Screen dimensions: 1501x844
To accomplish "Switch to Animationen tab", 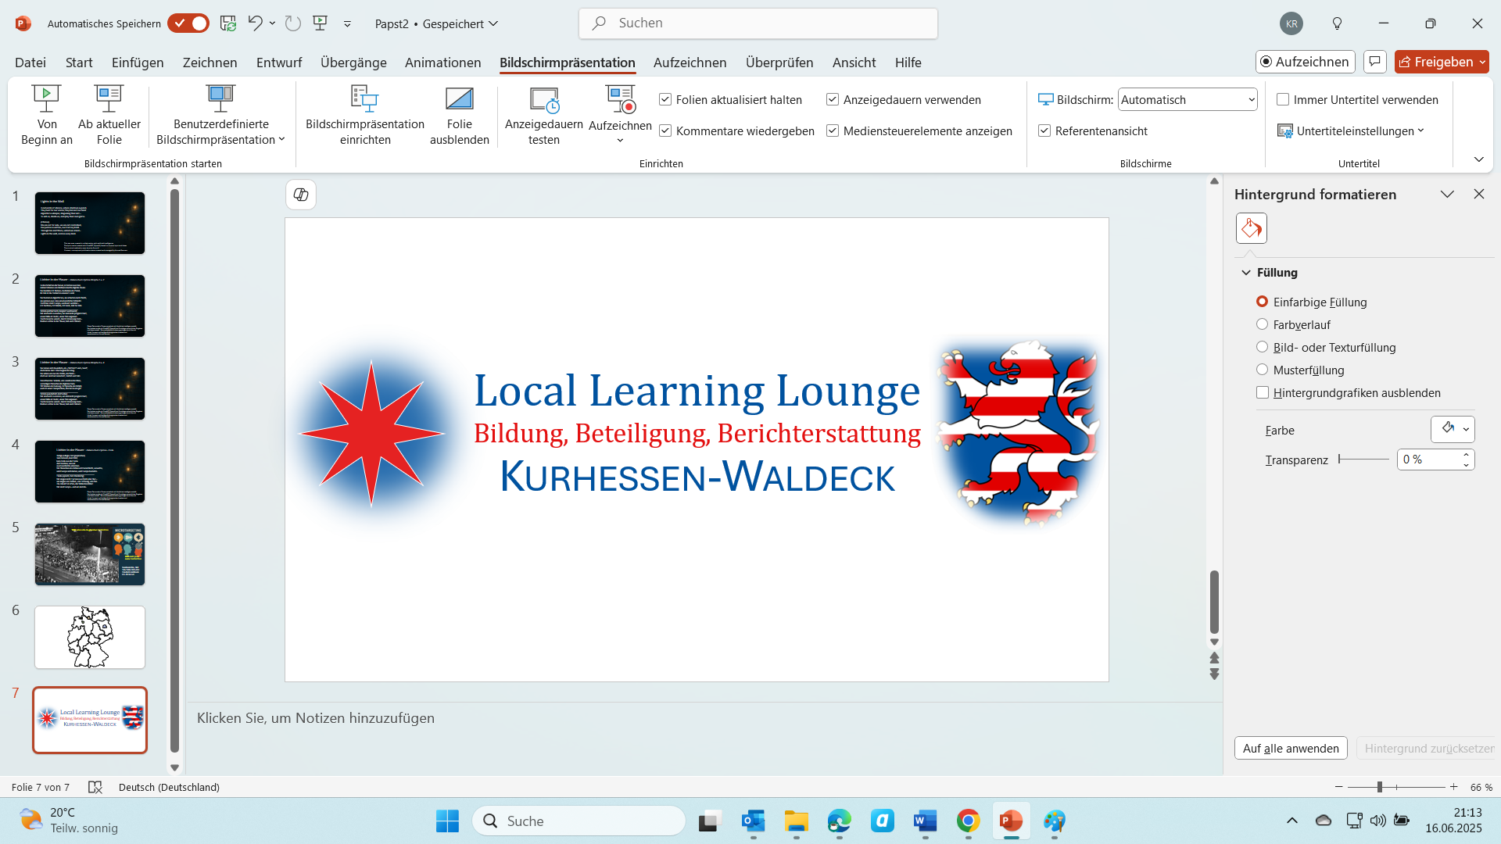I will coord(443,62).
